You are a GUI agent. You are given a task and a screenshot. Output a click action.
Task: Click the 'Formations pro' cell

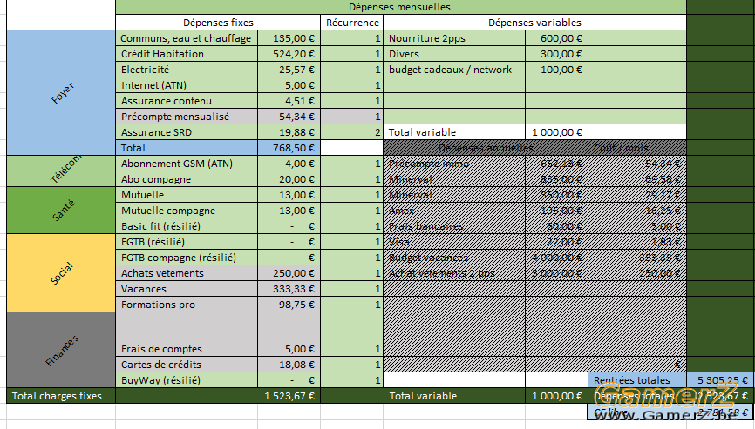187,305
